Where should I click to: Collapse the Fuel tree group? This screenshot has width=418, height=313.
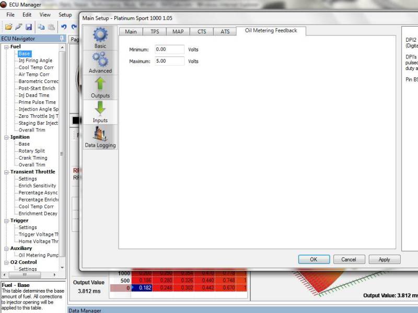(6, 47)
